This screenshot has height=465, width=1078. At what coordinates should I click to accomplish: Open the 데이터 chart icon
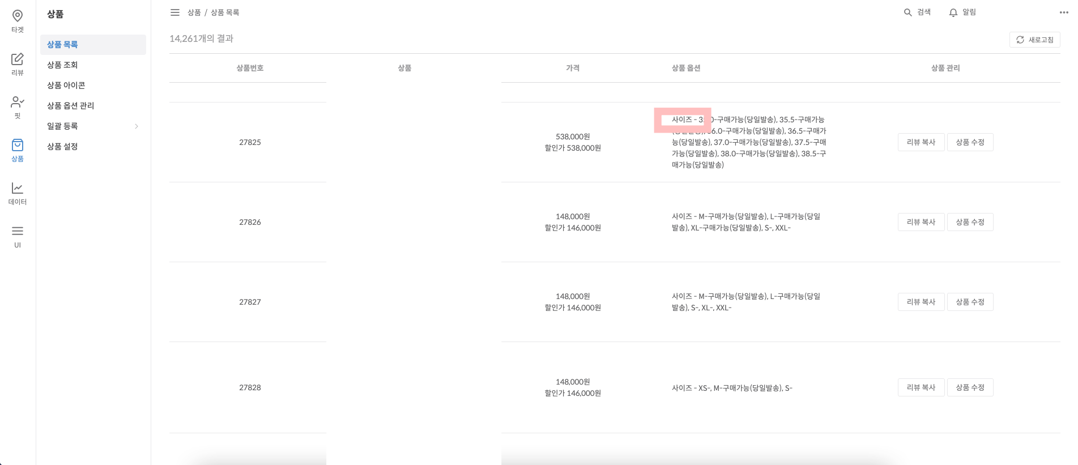click(18, 188)
